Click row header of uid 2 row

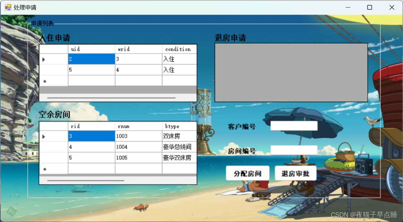(x=54, y=59)
